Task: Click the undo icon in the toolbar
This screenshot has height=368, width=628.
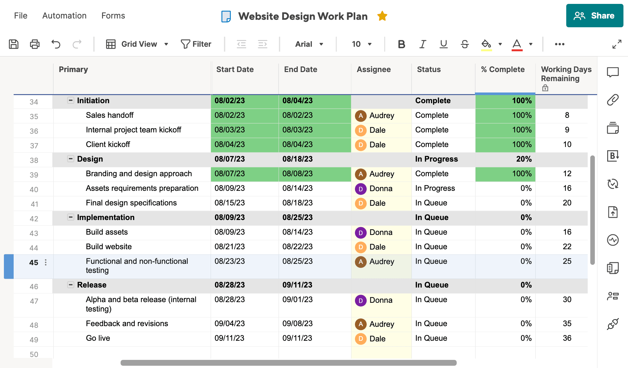Action: pyautogui.click(x=56, y=44)
